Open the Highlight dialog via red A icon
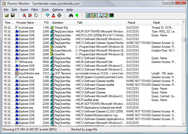Image resolution: width=188 pixels, height=134 pixels. click(x=53, y=15)
